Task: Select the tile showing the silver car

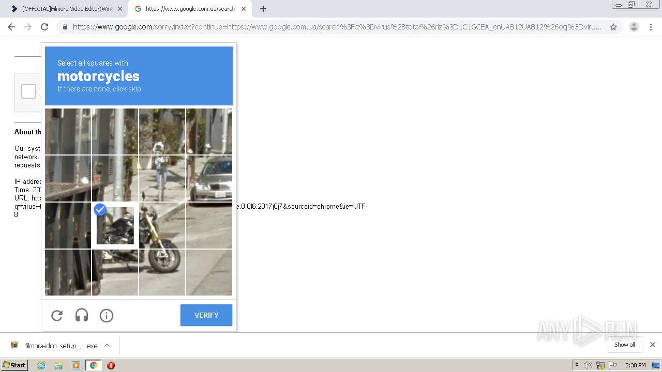Action: pyautogui.click(x=209, y=178)
